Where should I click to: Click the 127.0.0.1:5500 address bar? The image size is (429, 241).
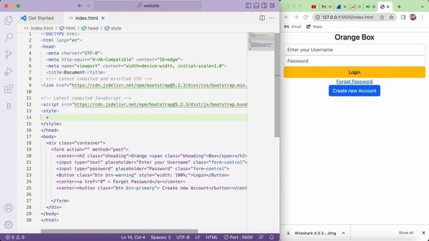pos(347,17)
